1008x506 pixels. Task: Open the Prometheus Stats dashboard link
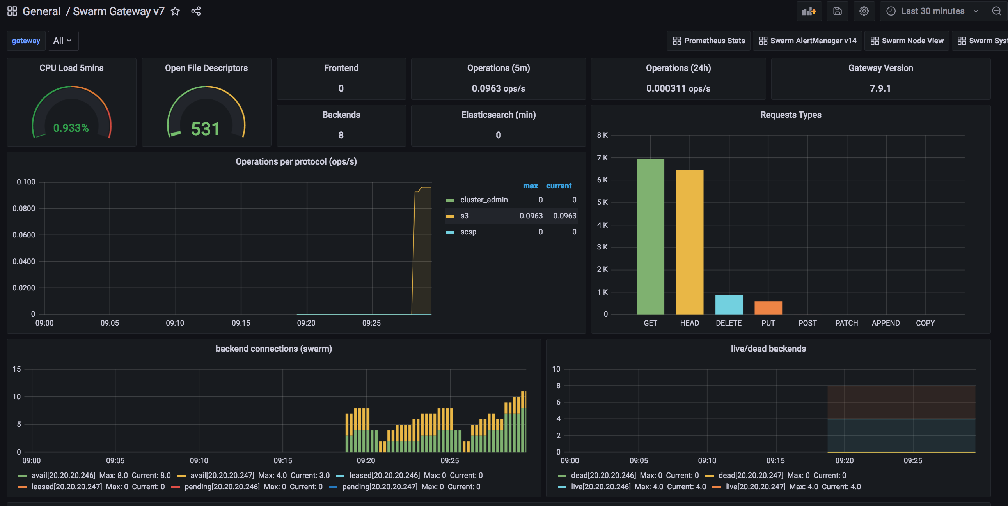708,41
